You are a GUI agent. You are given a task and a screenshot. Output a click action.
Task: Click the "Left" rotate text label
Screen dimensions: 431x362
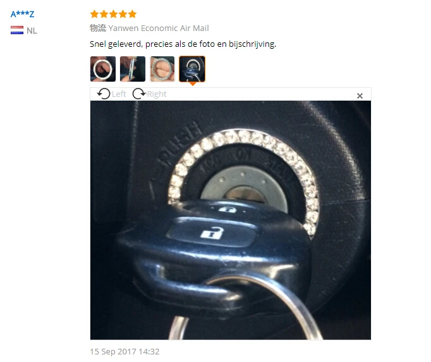(x=119, y=94)
